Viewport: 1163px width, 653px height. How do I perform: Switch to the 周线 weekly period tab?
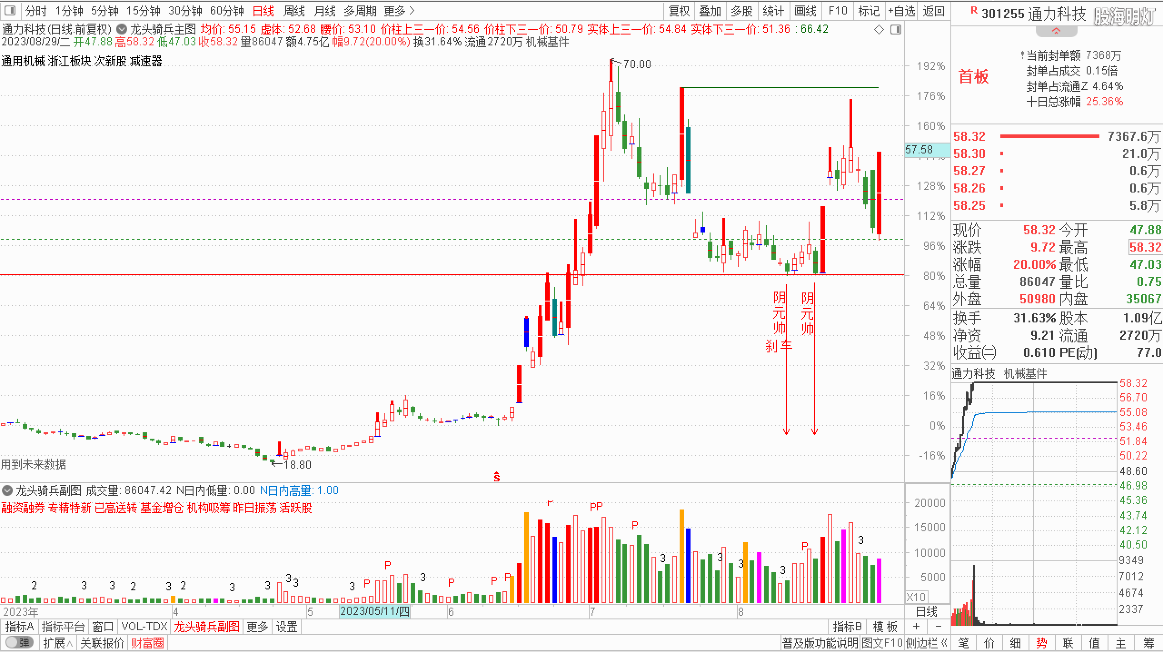294,10
